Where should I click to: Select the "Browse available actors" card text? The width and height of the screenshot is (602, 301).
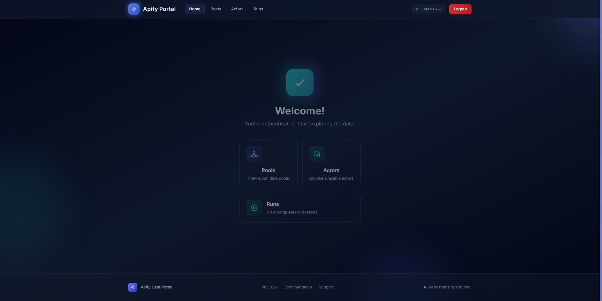click(x=331, y=178)
